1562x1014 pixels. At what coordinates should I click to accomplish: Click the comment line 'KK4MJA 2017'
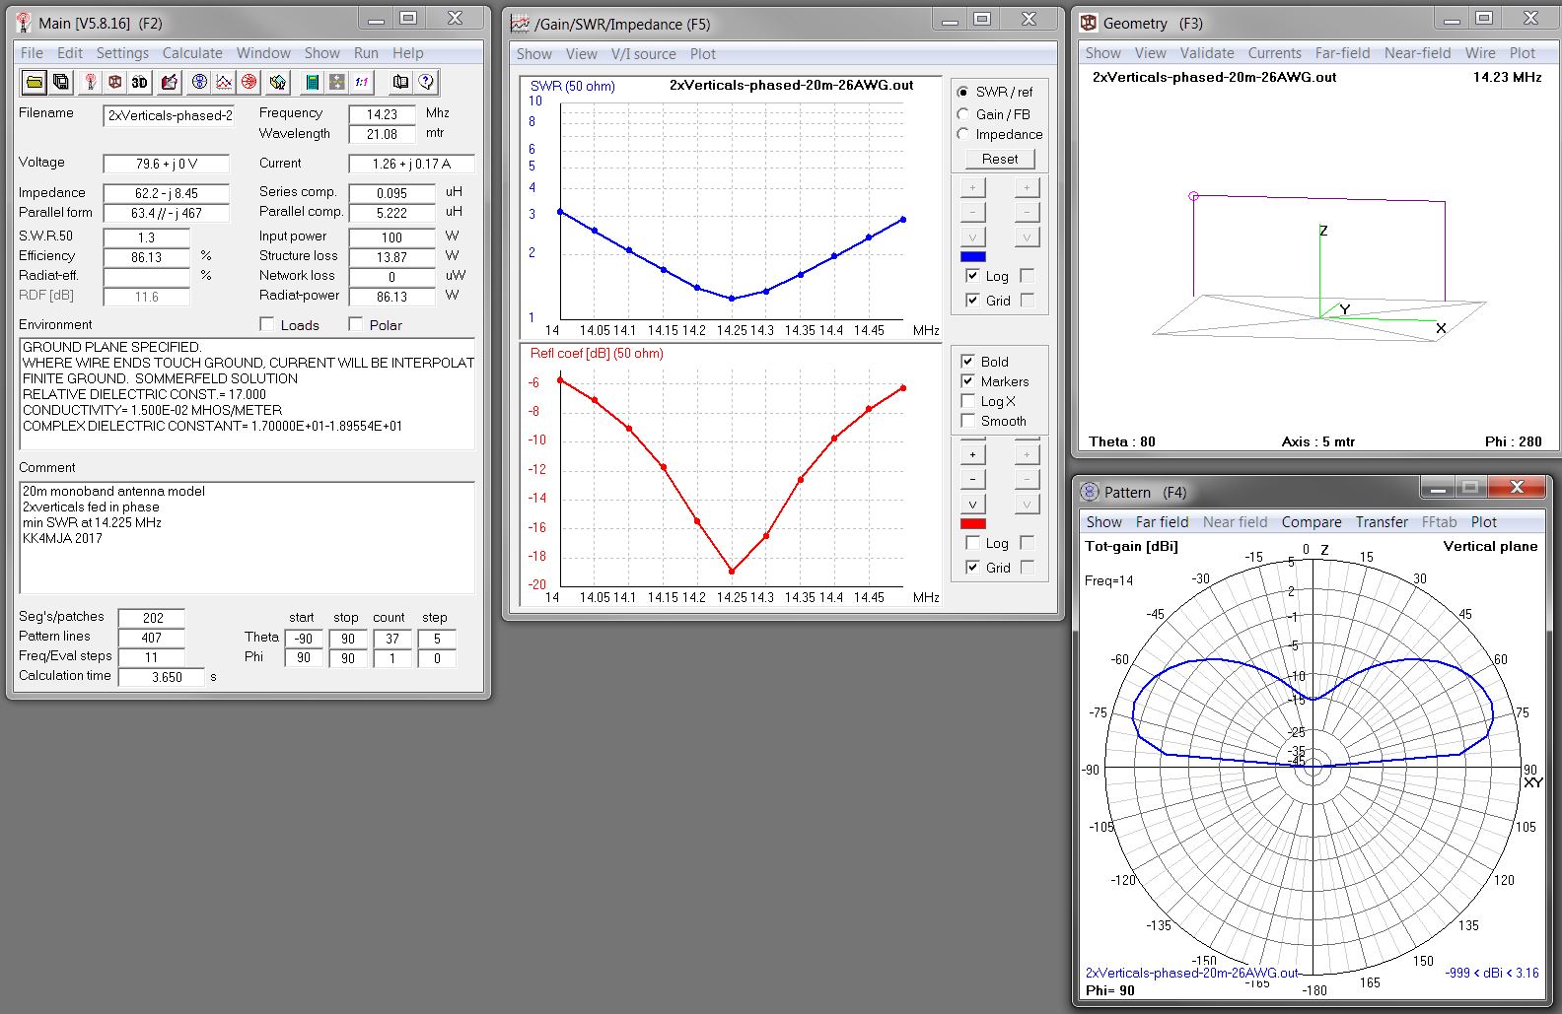tap(62, 538)
